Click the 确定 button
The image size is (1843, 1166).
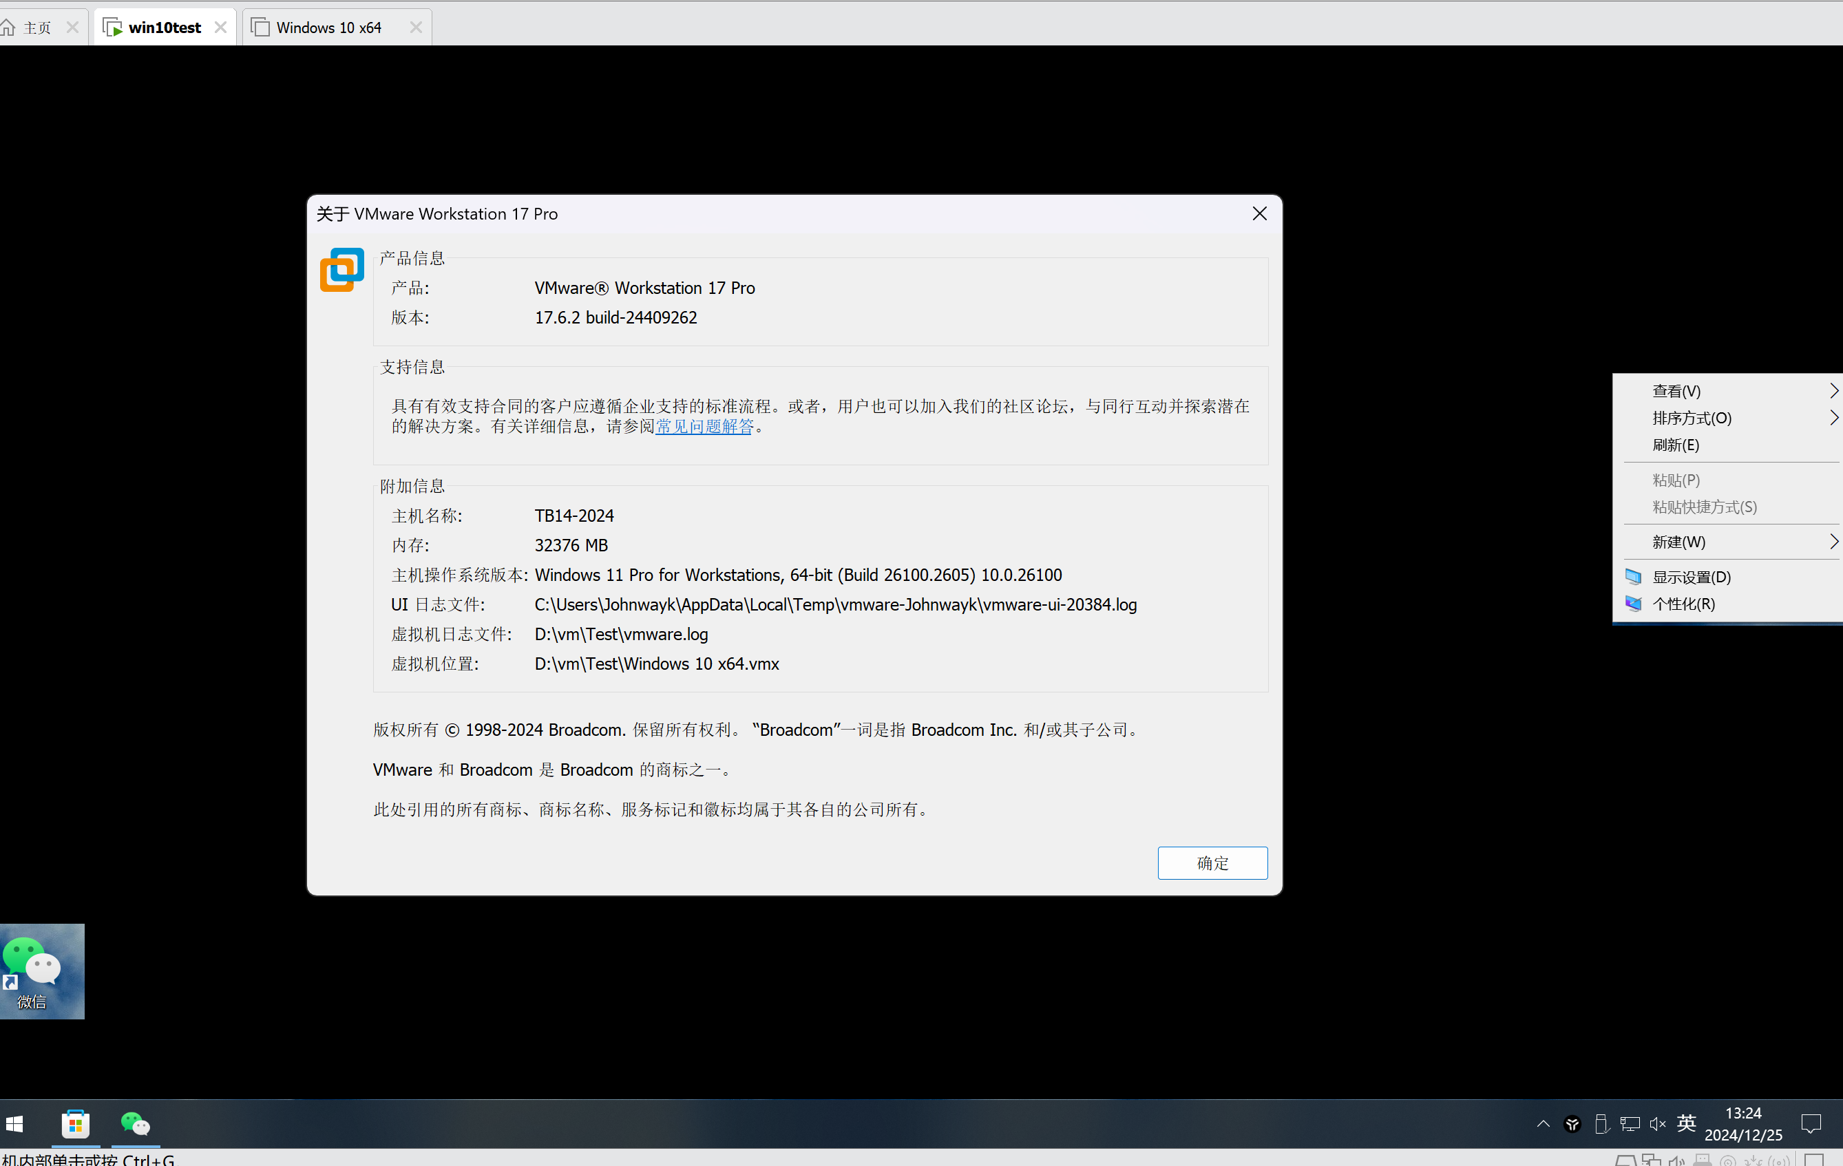[1212, 862]
